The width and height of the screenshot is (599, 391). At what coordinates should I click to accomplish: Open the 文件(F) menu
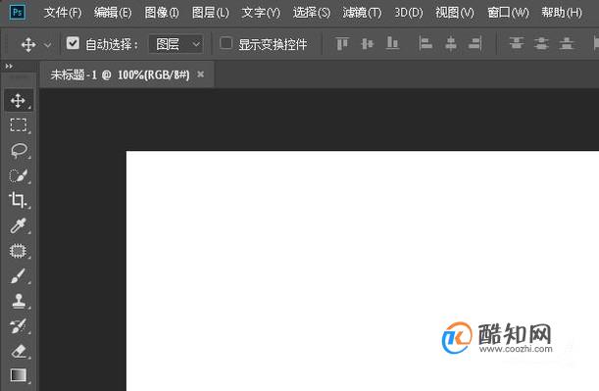click(x=63, y=13)
